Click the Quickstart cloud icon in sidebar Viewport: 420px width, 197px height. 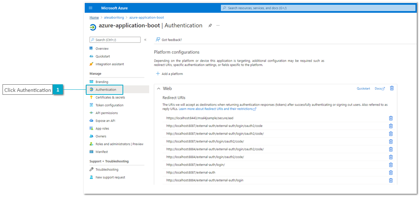(91, 56)
